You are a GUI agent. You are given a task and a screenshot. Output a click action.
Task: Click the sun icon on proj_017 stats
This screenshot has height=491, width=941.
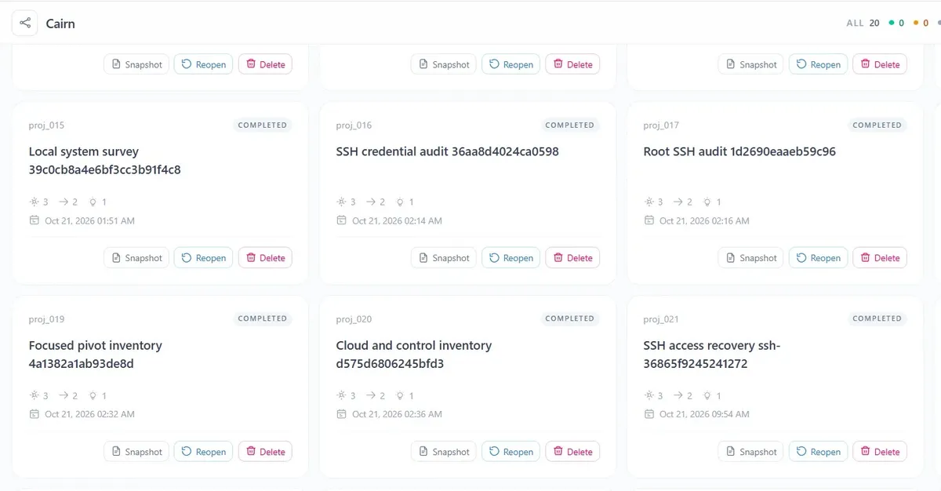pos(649,202)
